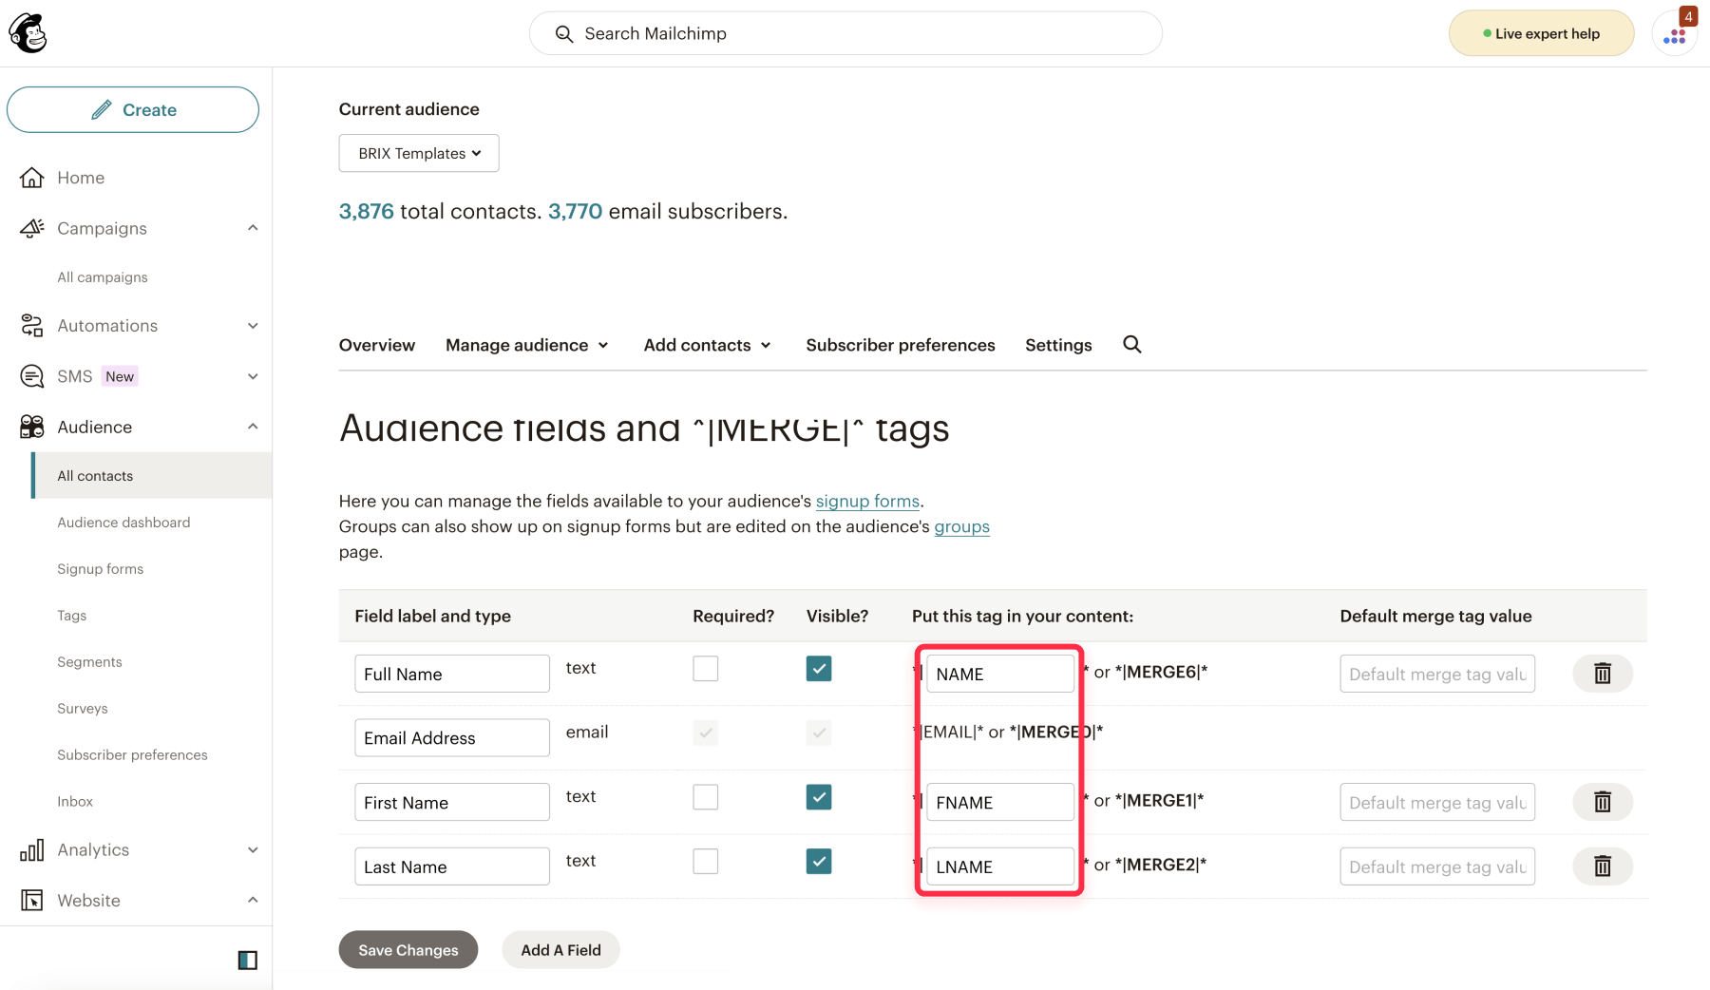
Task: Delete the First Name field via trash icon
Action: pos(1603,802)
